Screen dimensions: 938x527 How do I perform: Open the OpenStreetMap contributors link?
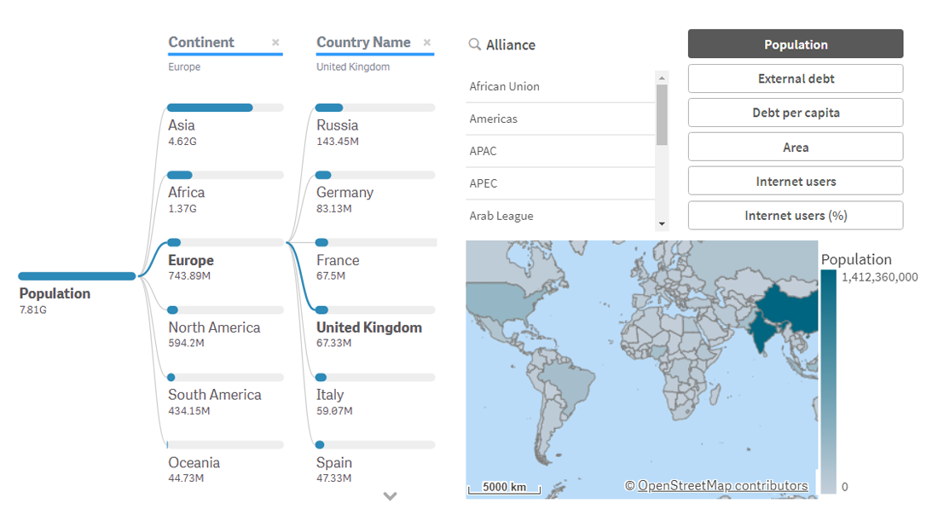coord(722,486)
